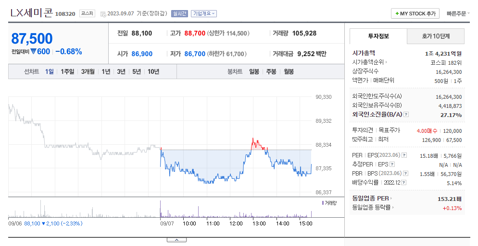Expand 동일업종 PER arrow link
478x246 pixels.
pyautogui.click(x=391, y=198)
